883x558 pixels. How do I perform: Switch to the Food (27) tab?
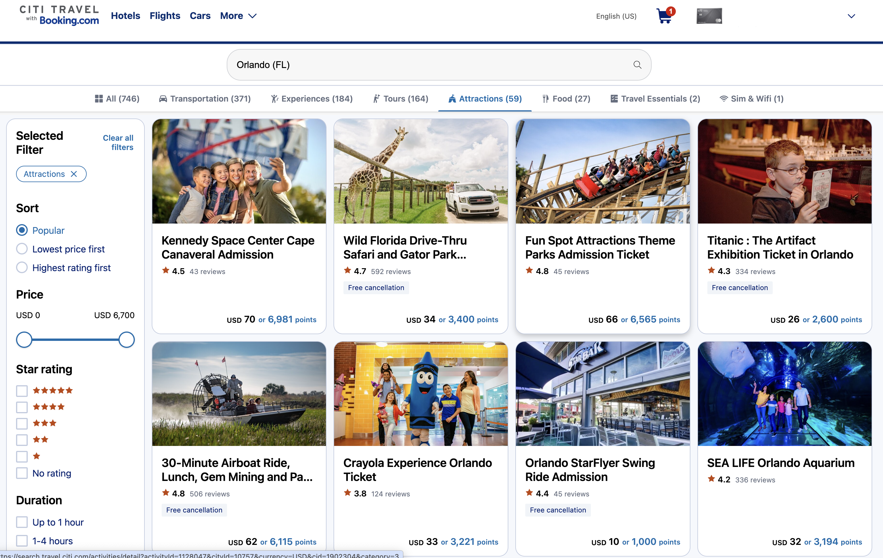(566, 99)
